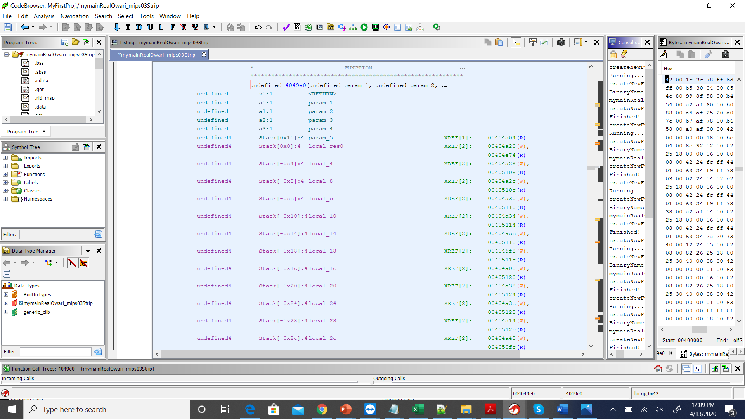Open the back-navigation history dropdown
The width and height of the screenshot is (745, 419).
click(33, 27)
